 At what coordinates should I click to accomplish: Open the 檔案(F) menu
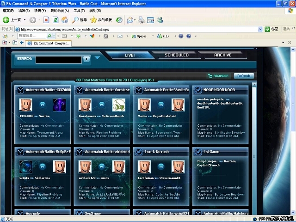click(8, 11)
